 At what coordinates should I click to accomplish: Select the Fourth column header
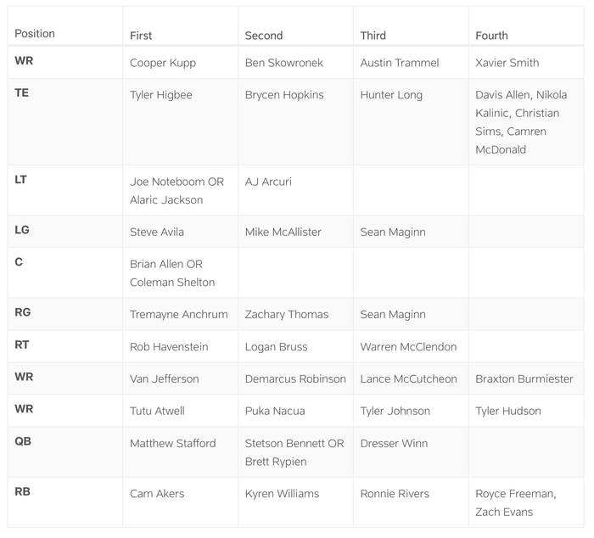(492, 36)
